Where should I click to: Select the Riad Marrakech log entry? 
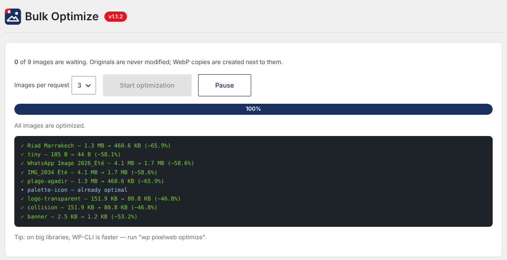pyautogui.click(x=96, y=146)
